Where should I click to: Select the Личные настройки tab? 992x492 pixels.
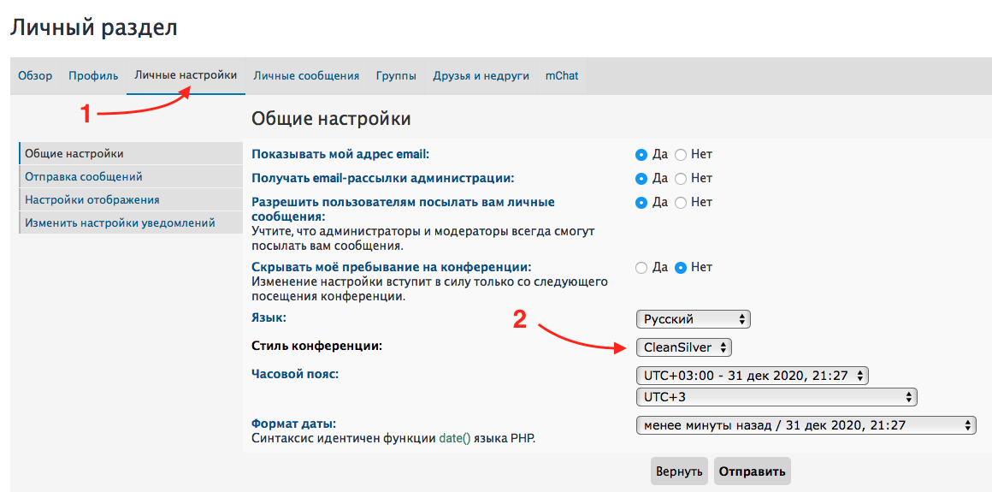186,75
